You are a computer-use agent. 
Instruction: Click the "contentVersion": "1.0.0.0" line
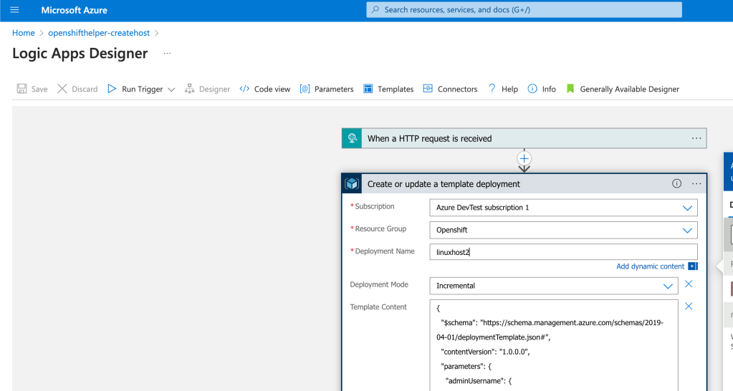point(485,352)
